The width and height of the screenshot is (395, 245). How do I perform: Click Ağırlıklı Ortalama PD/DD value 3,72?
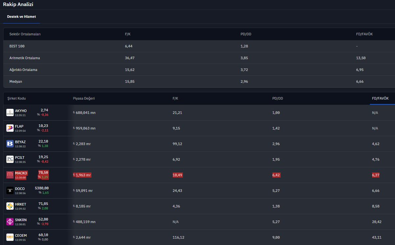pos(244,70)
